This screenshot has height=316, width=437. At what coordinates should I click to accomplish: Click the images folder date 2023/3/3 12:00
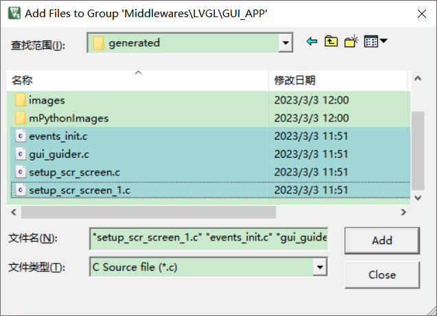point(311,100)
